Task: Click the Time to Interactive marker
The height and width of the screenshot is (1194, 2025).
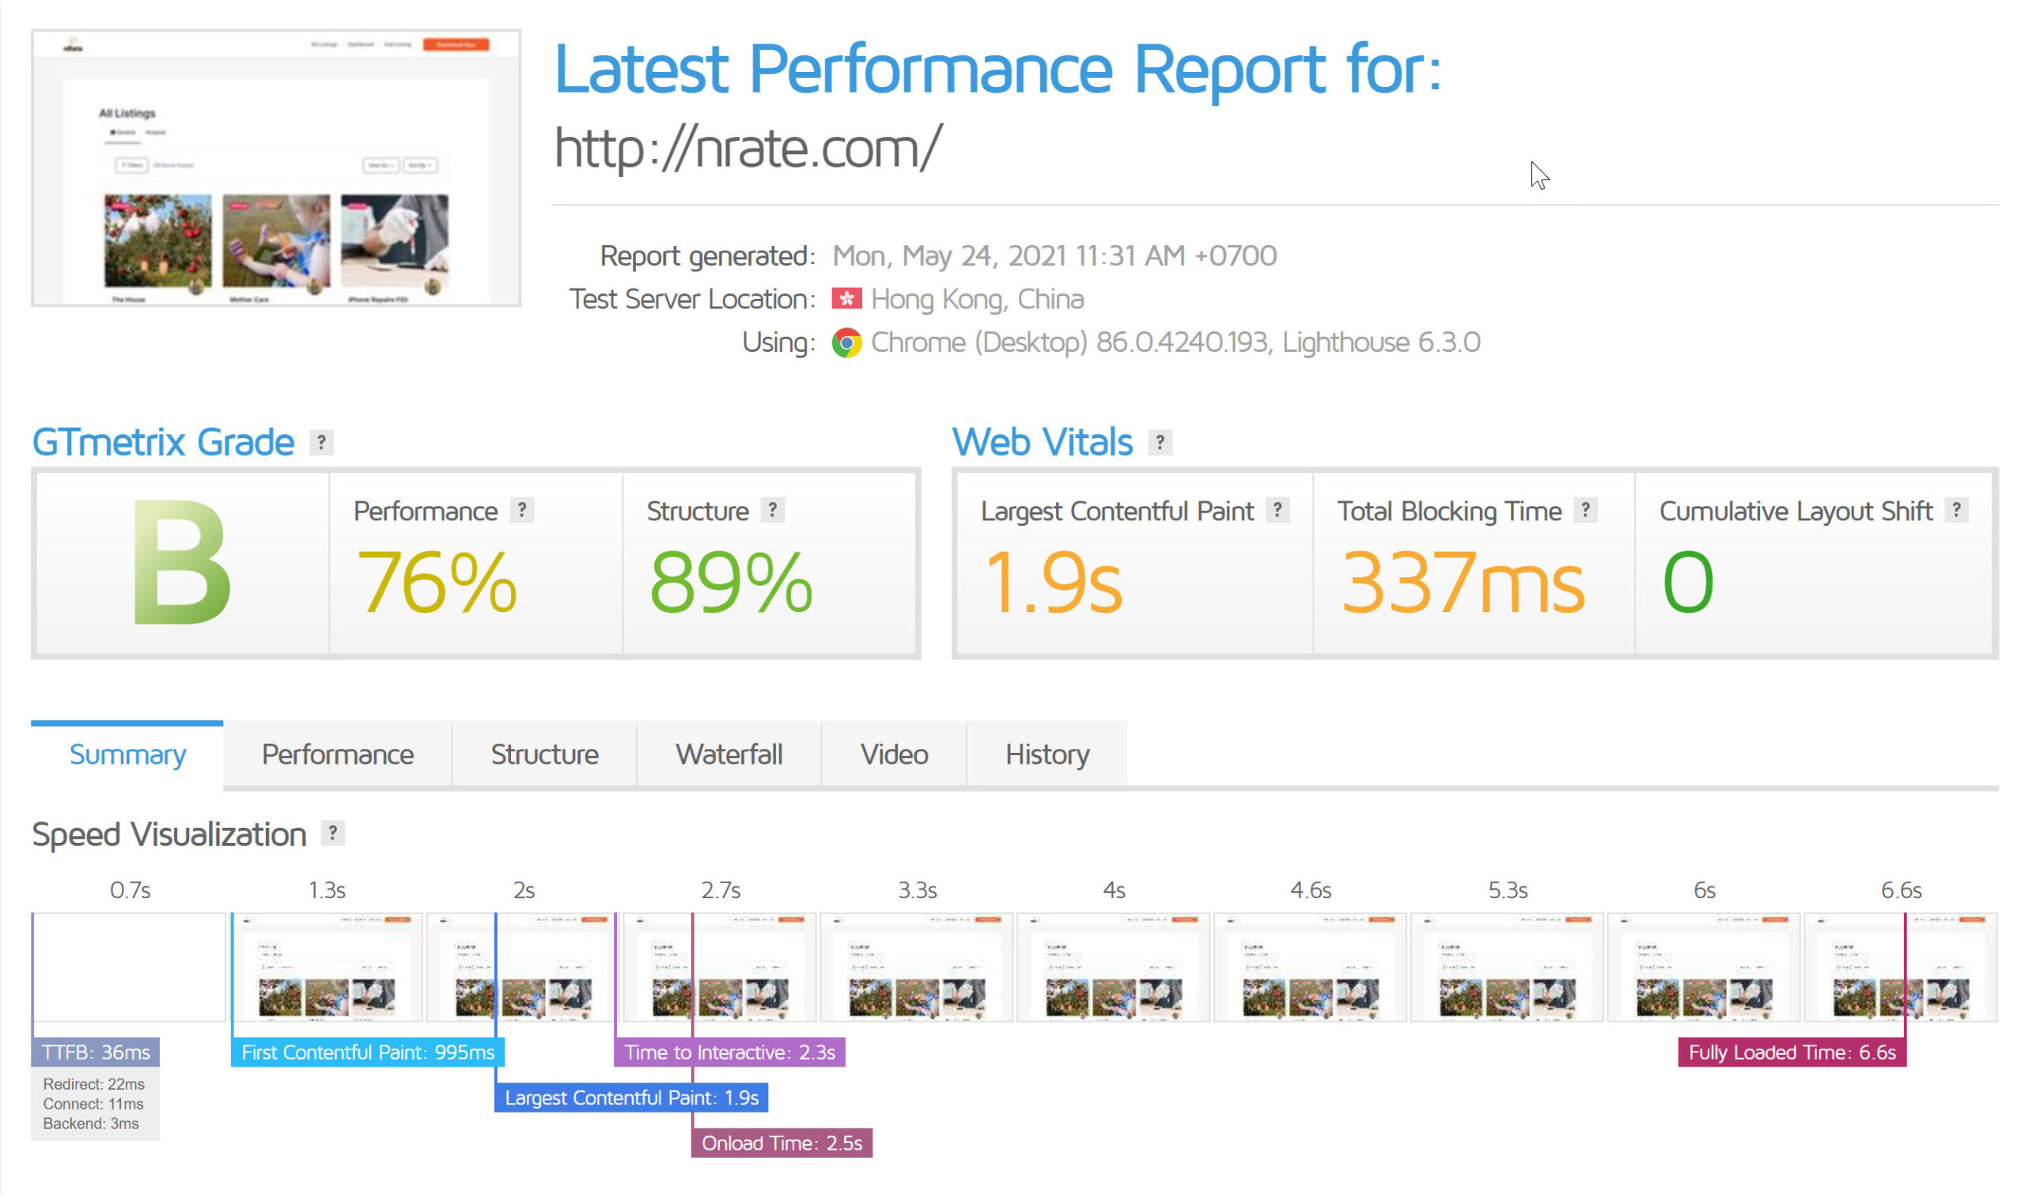Action: [729, 1052]
